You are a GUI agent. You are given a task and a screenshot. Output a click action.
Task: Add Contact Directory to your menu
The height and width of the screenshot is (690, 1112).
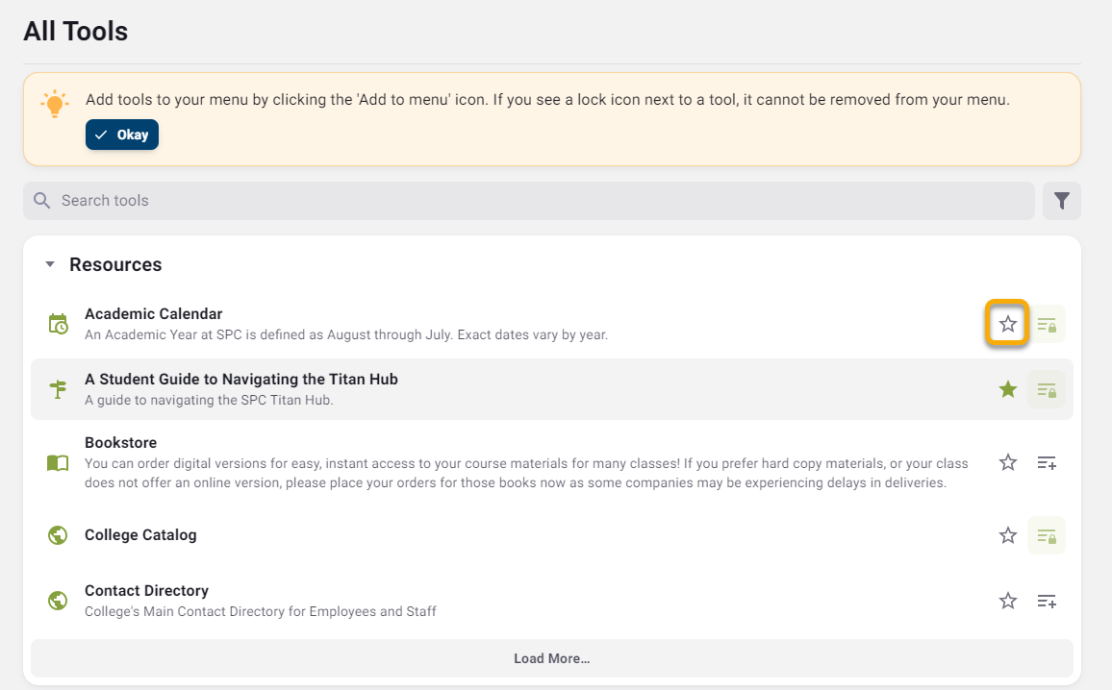click(1047, 600)
